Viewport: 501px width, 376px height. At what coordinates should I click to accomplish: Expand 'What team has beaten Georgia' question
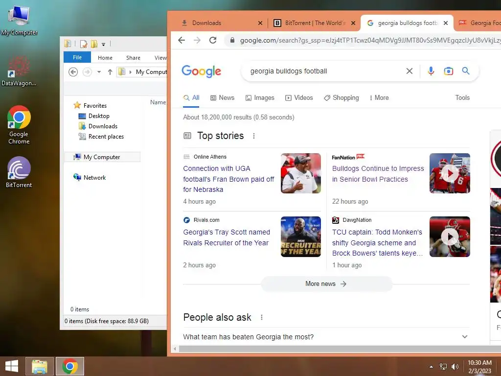click(x=326, y=337)
